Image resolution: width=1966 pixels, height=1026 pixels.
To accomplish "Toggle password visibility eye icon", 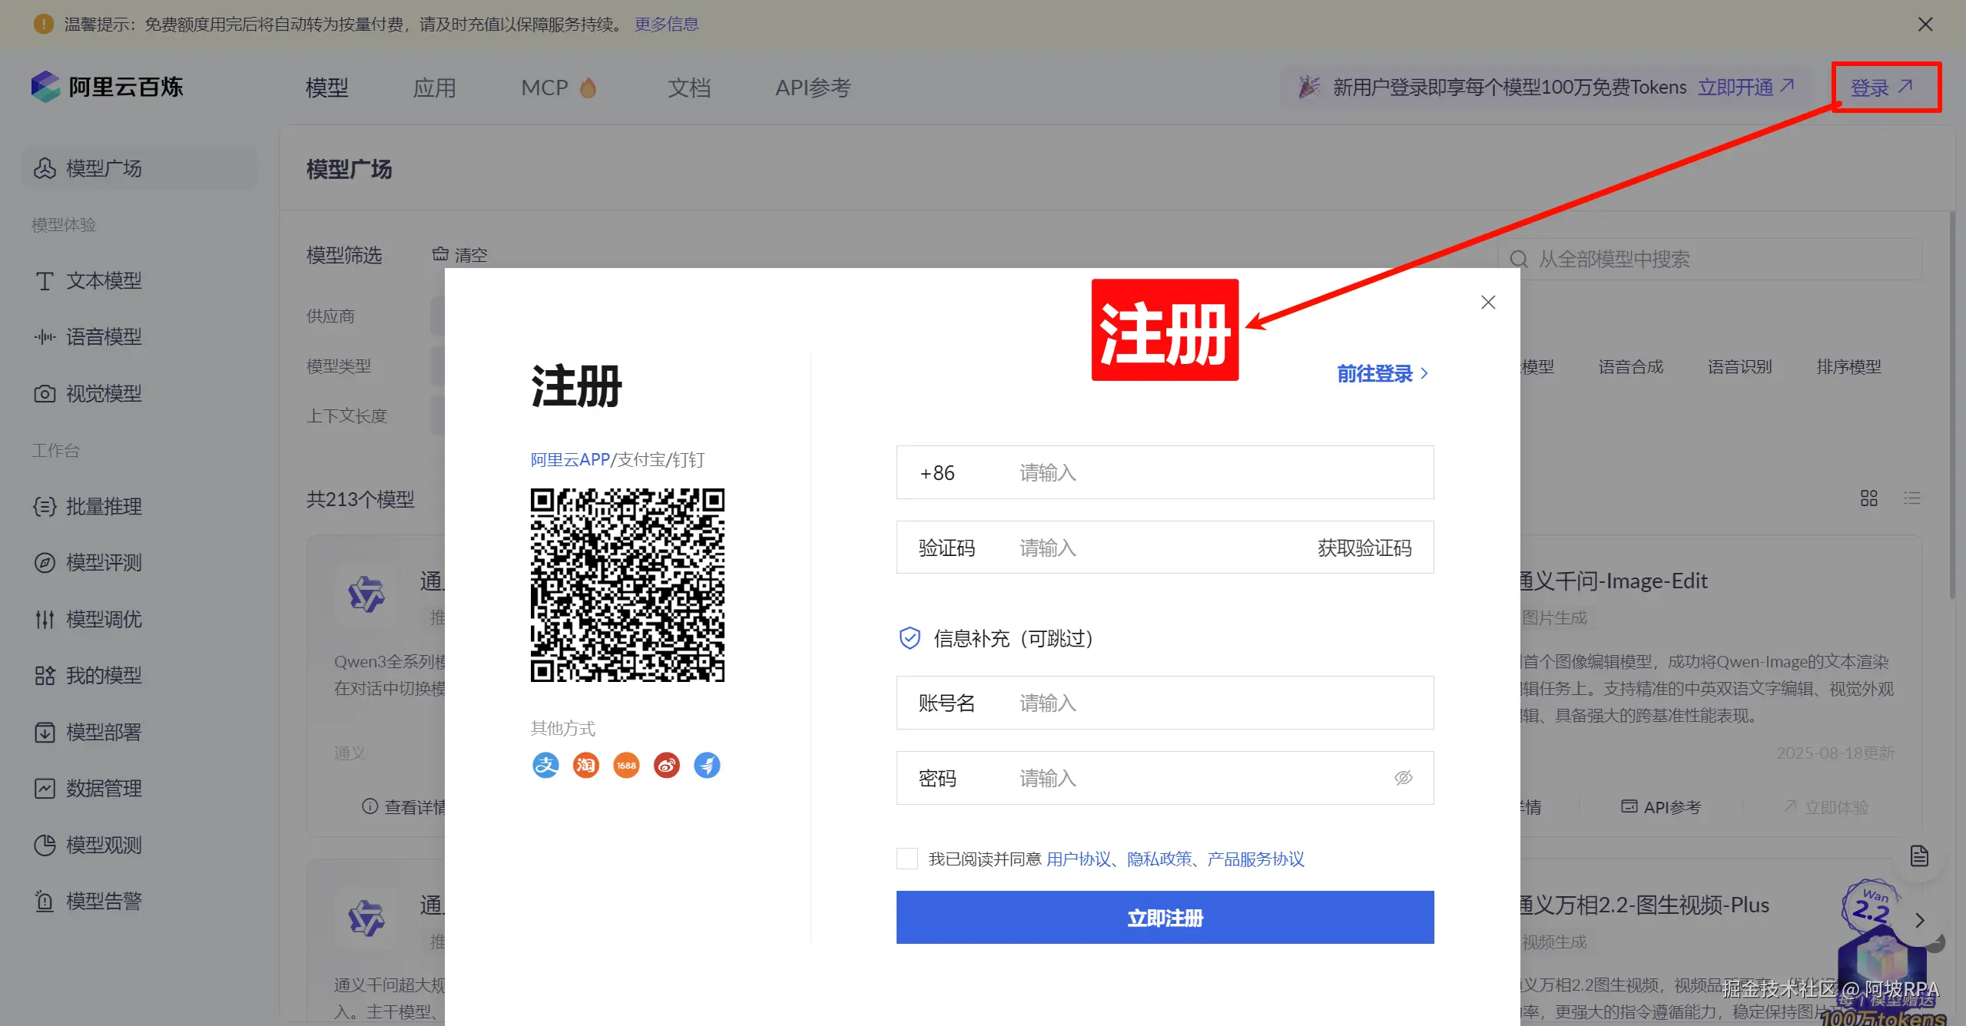I will click(x=1403, y=778).
